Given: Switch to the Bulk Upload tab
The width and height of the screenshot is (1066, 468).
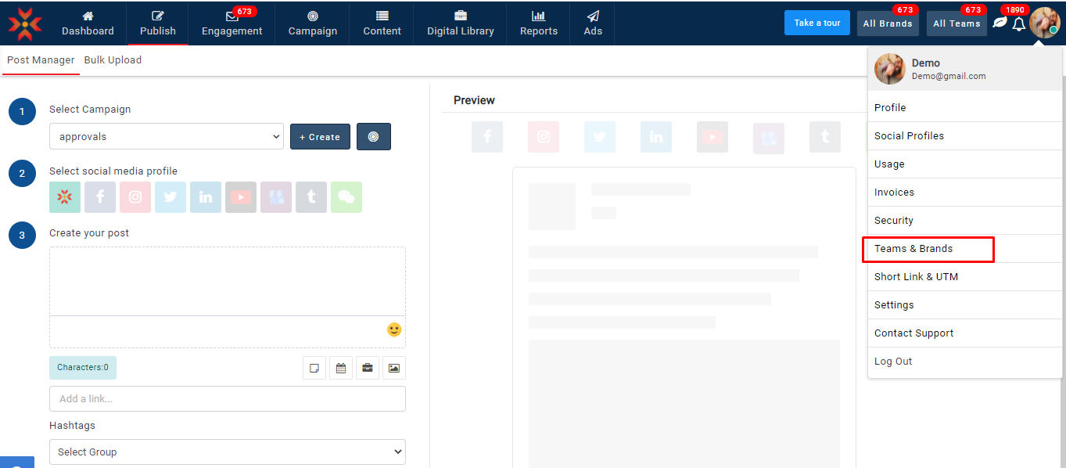Looking at the screenshot, I should pos(113,60).
